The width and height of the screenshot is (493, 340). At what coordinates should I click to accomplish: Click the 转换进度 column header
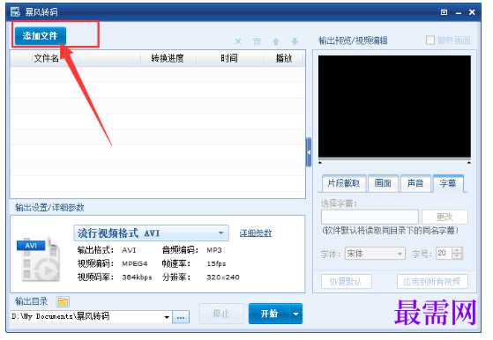[168, 58]
